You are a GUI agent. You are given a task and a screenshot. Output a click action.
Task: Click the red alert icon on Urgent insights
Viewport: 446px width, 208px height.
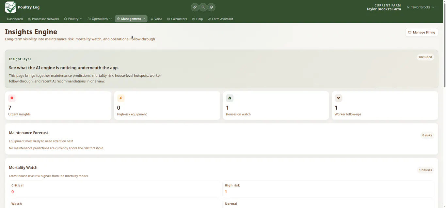tap(12, 98)
